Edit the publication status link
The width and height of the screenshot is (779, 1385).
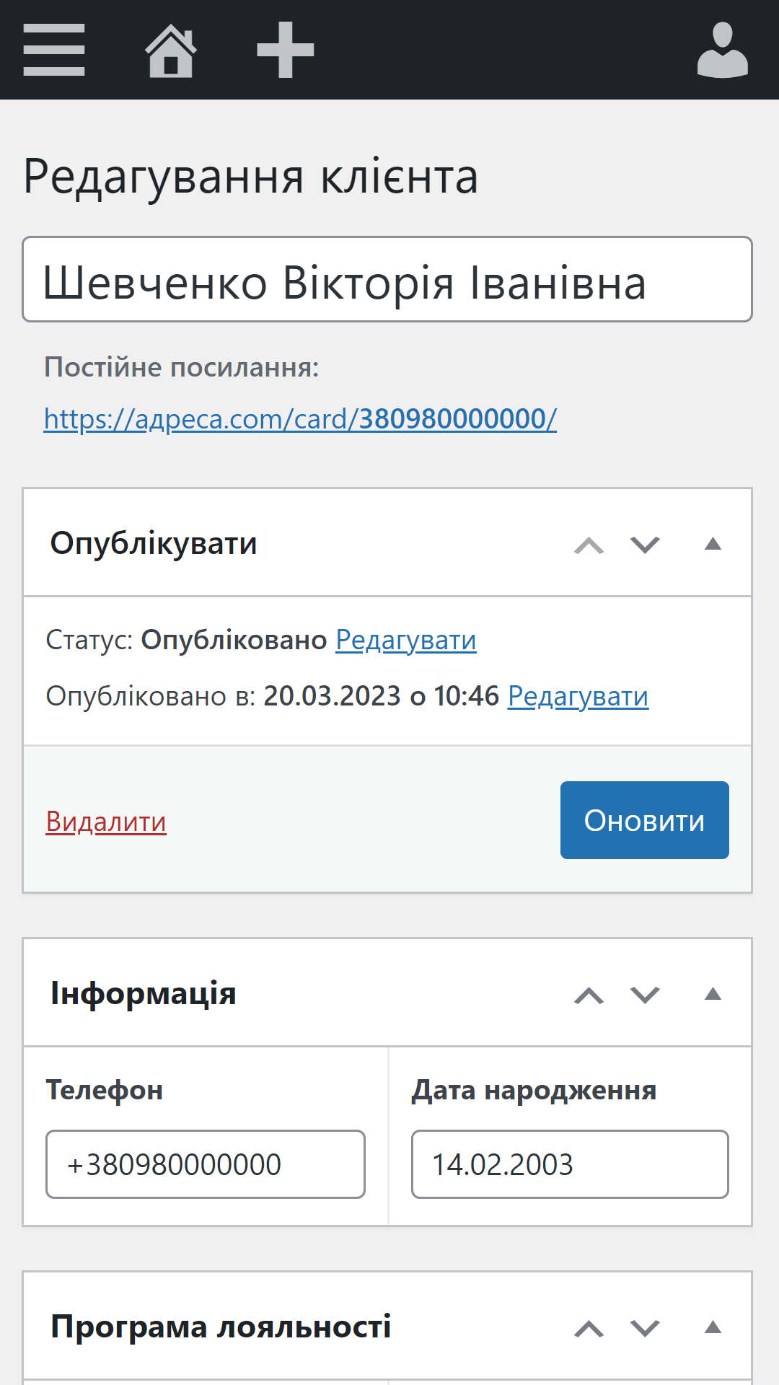pyautogui.click(x=406, y=640)
